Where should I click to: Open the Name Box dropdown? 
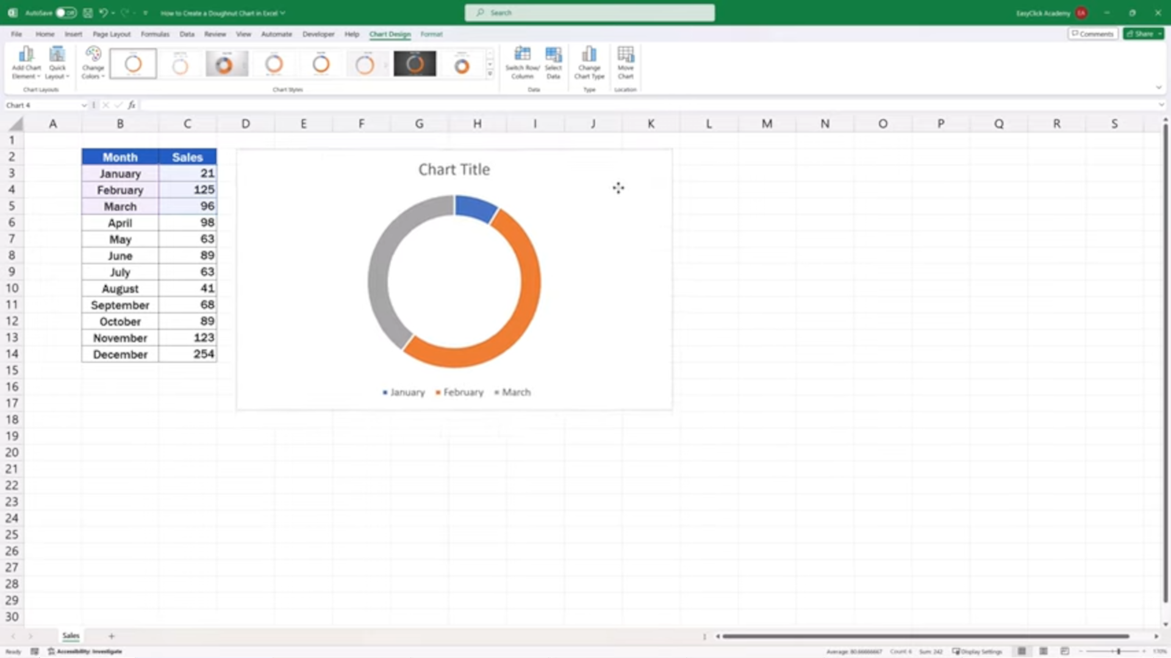tap(84, 105)
